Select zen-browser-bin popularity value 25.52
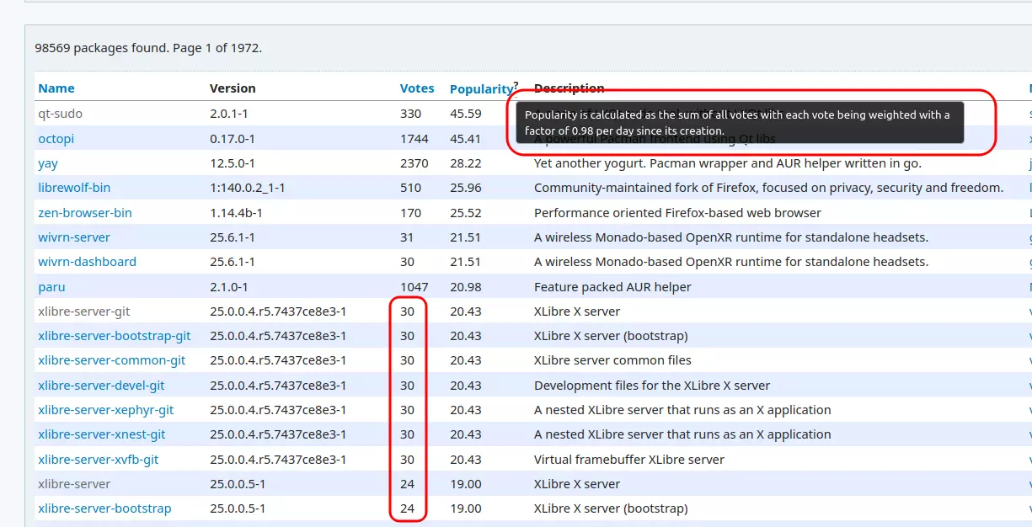This screenshot has width=1032, height=527. [466, 213]
